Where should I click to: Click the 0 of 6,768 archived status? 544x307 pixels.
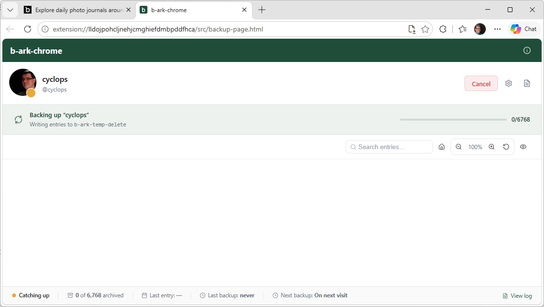(96, 295)
